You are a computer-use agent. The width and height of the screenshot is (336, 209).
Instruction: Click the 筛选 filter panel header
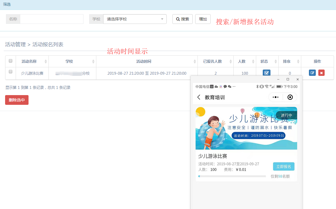point(168,5)
